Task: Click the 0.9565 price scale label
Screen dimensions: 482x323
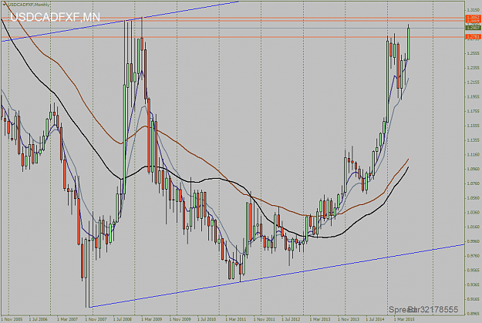Action: [x=473, y=270]
